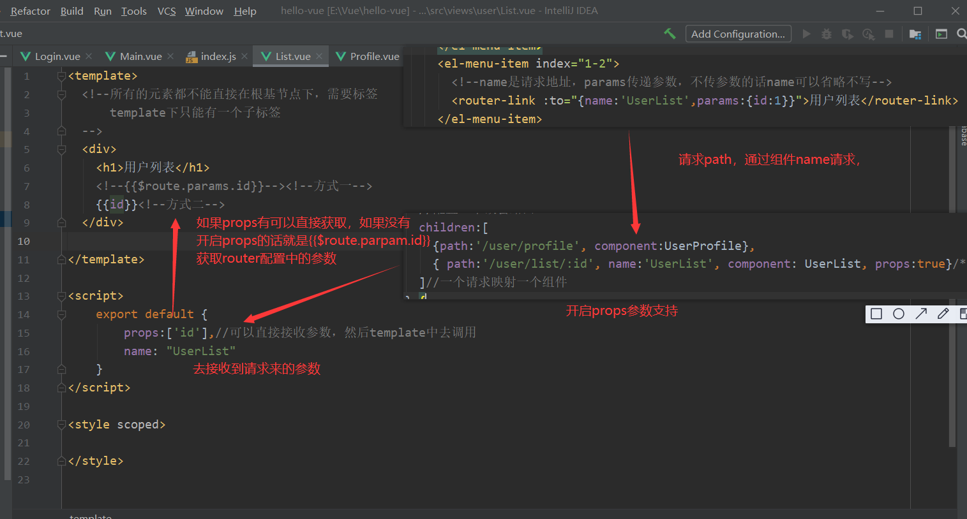967x519 pixels.
Task: Close the Main.vue tab
Action: 170,56
